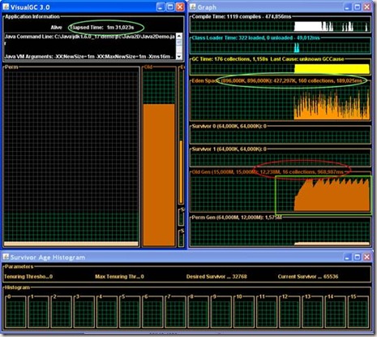Click histogram age bin 1
The width and height of the screenshot is (377, 337).
coord(39,312)
